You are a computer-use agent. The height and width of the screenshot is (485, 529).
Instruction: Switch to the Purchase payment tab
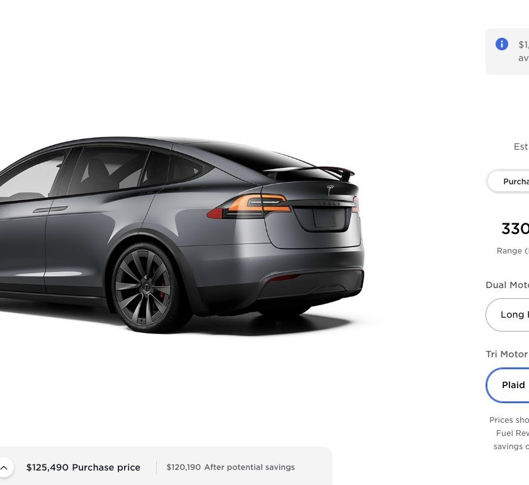tap(508, 181)
